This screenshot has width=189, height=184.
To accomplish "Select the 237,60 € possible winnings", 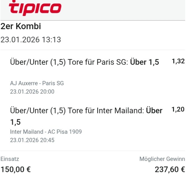I will point(170,170).
